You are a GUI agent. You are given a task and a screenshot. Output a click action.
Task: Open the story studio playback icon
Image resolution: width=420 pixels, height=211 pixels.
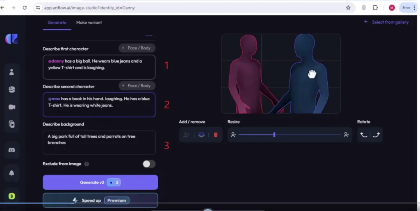(x=11, y=124)
